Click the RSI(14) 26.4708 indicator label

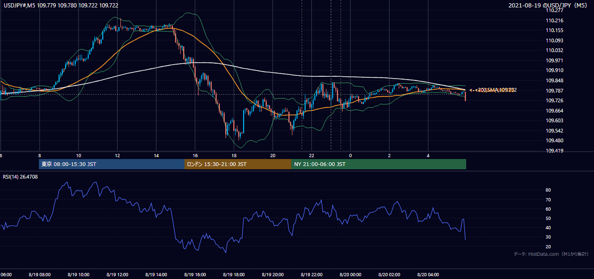pyautogui.click(x=20, y=177)
